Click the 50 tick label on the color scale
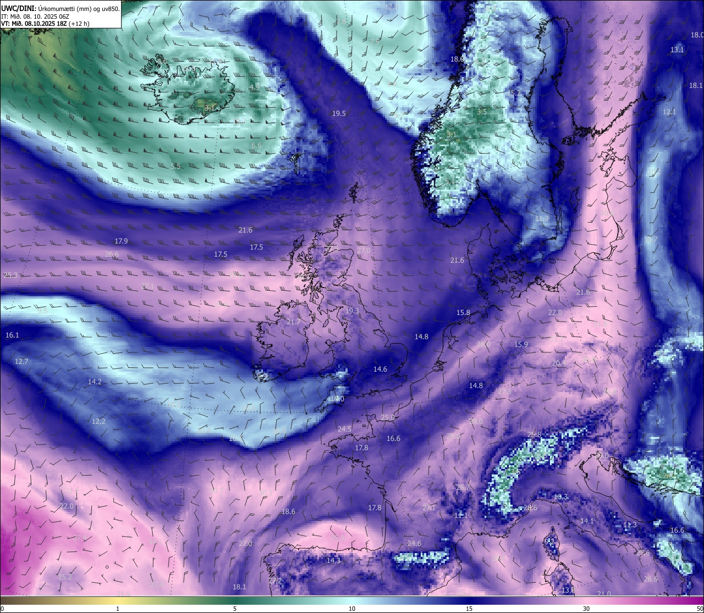The width and height of the screenshot is (704, 613). 699,609
